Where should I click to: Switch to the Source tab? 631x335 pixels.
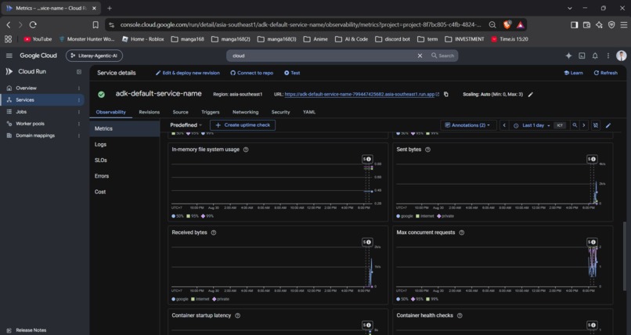[x=180, y=112]
